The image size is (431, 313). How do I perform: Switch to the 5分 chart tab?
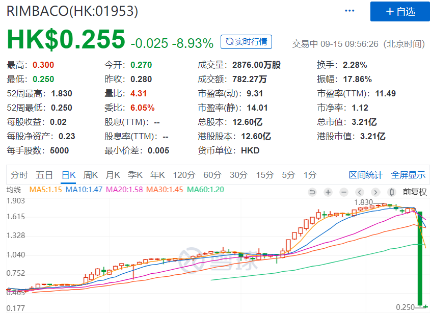tap(288, 175)
